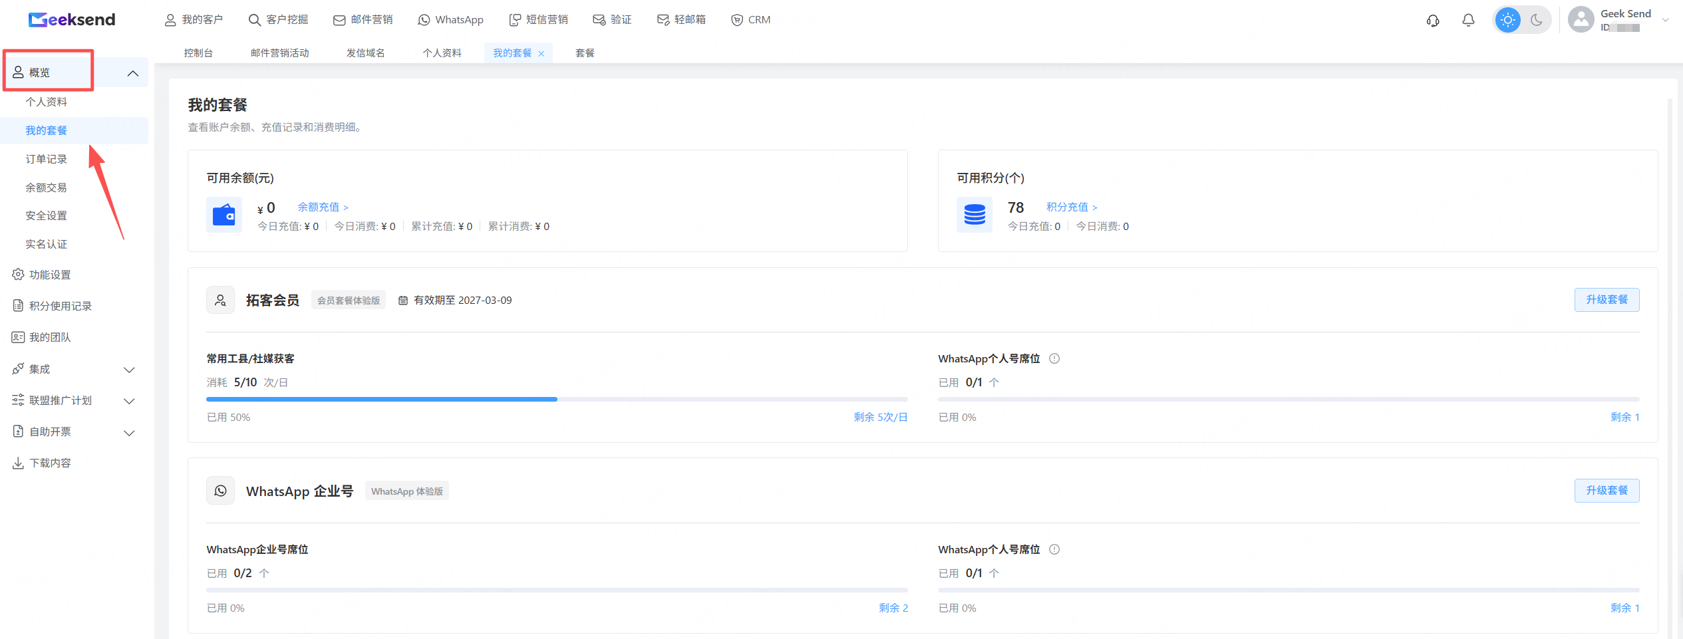The width and height of the screenshot is (1683, 639).
Task: Open 我的客户 from the top navigation
Action: (x=194, y=20)
